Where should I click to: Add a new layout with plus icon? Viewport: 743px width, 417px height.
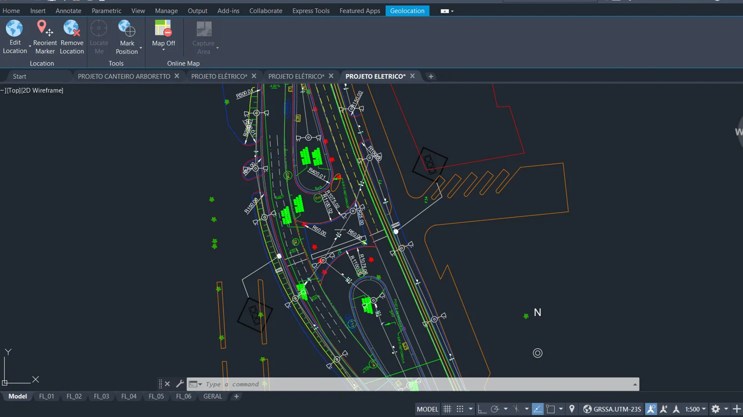(236, 396)
